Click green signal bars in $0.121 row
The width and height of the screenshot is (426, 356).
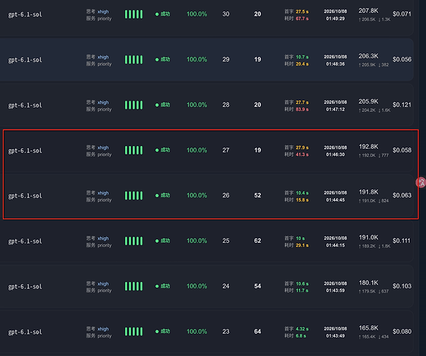134,105
